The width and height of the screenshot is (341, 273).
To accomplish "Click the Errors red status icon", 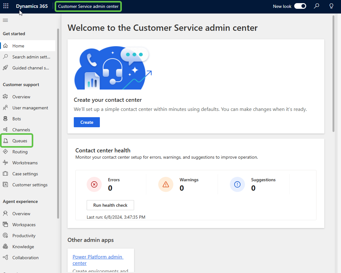I will pos(94,184).
